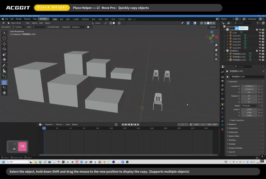Screen dimensions: 266x179
Task: Open the Window menu
Action: [x=27, y=19]
